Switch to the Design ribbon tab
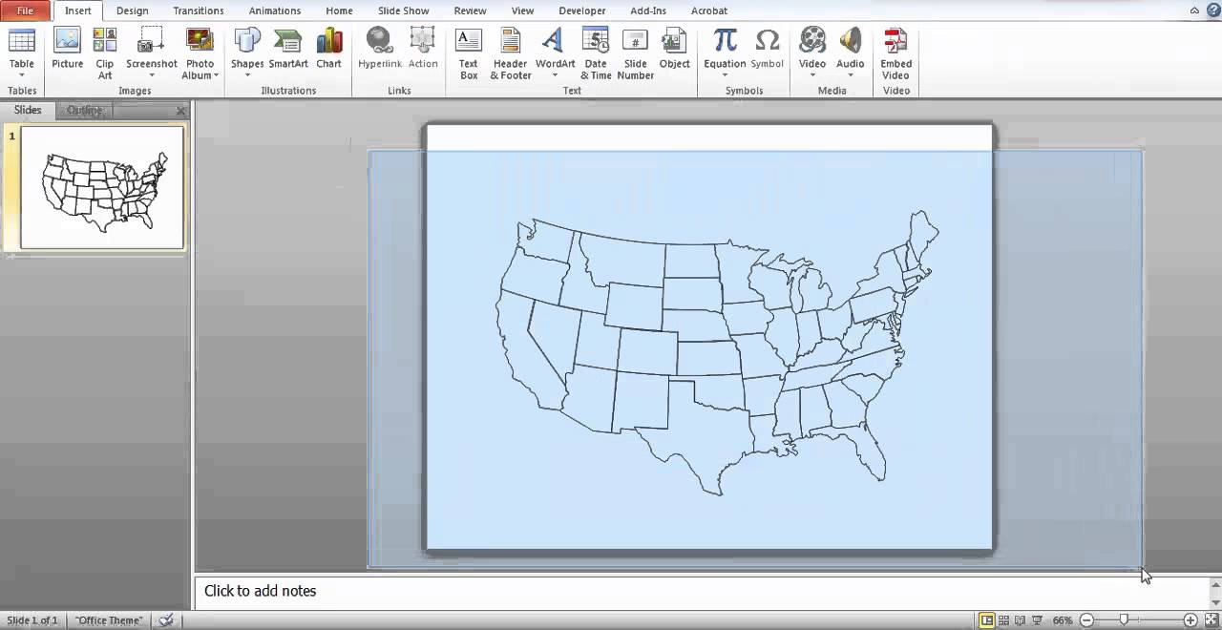The image size is (1222, 630). coord(132,10)
